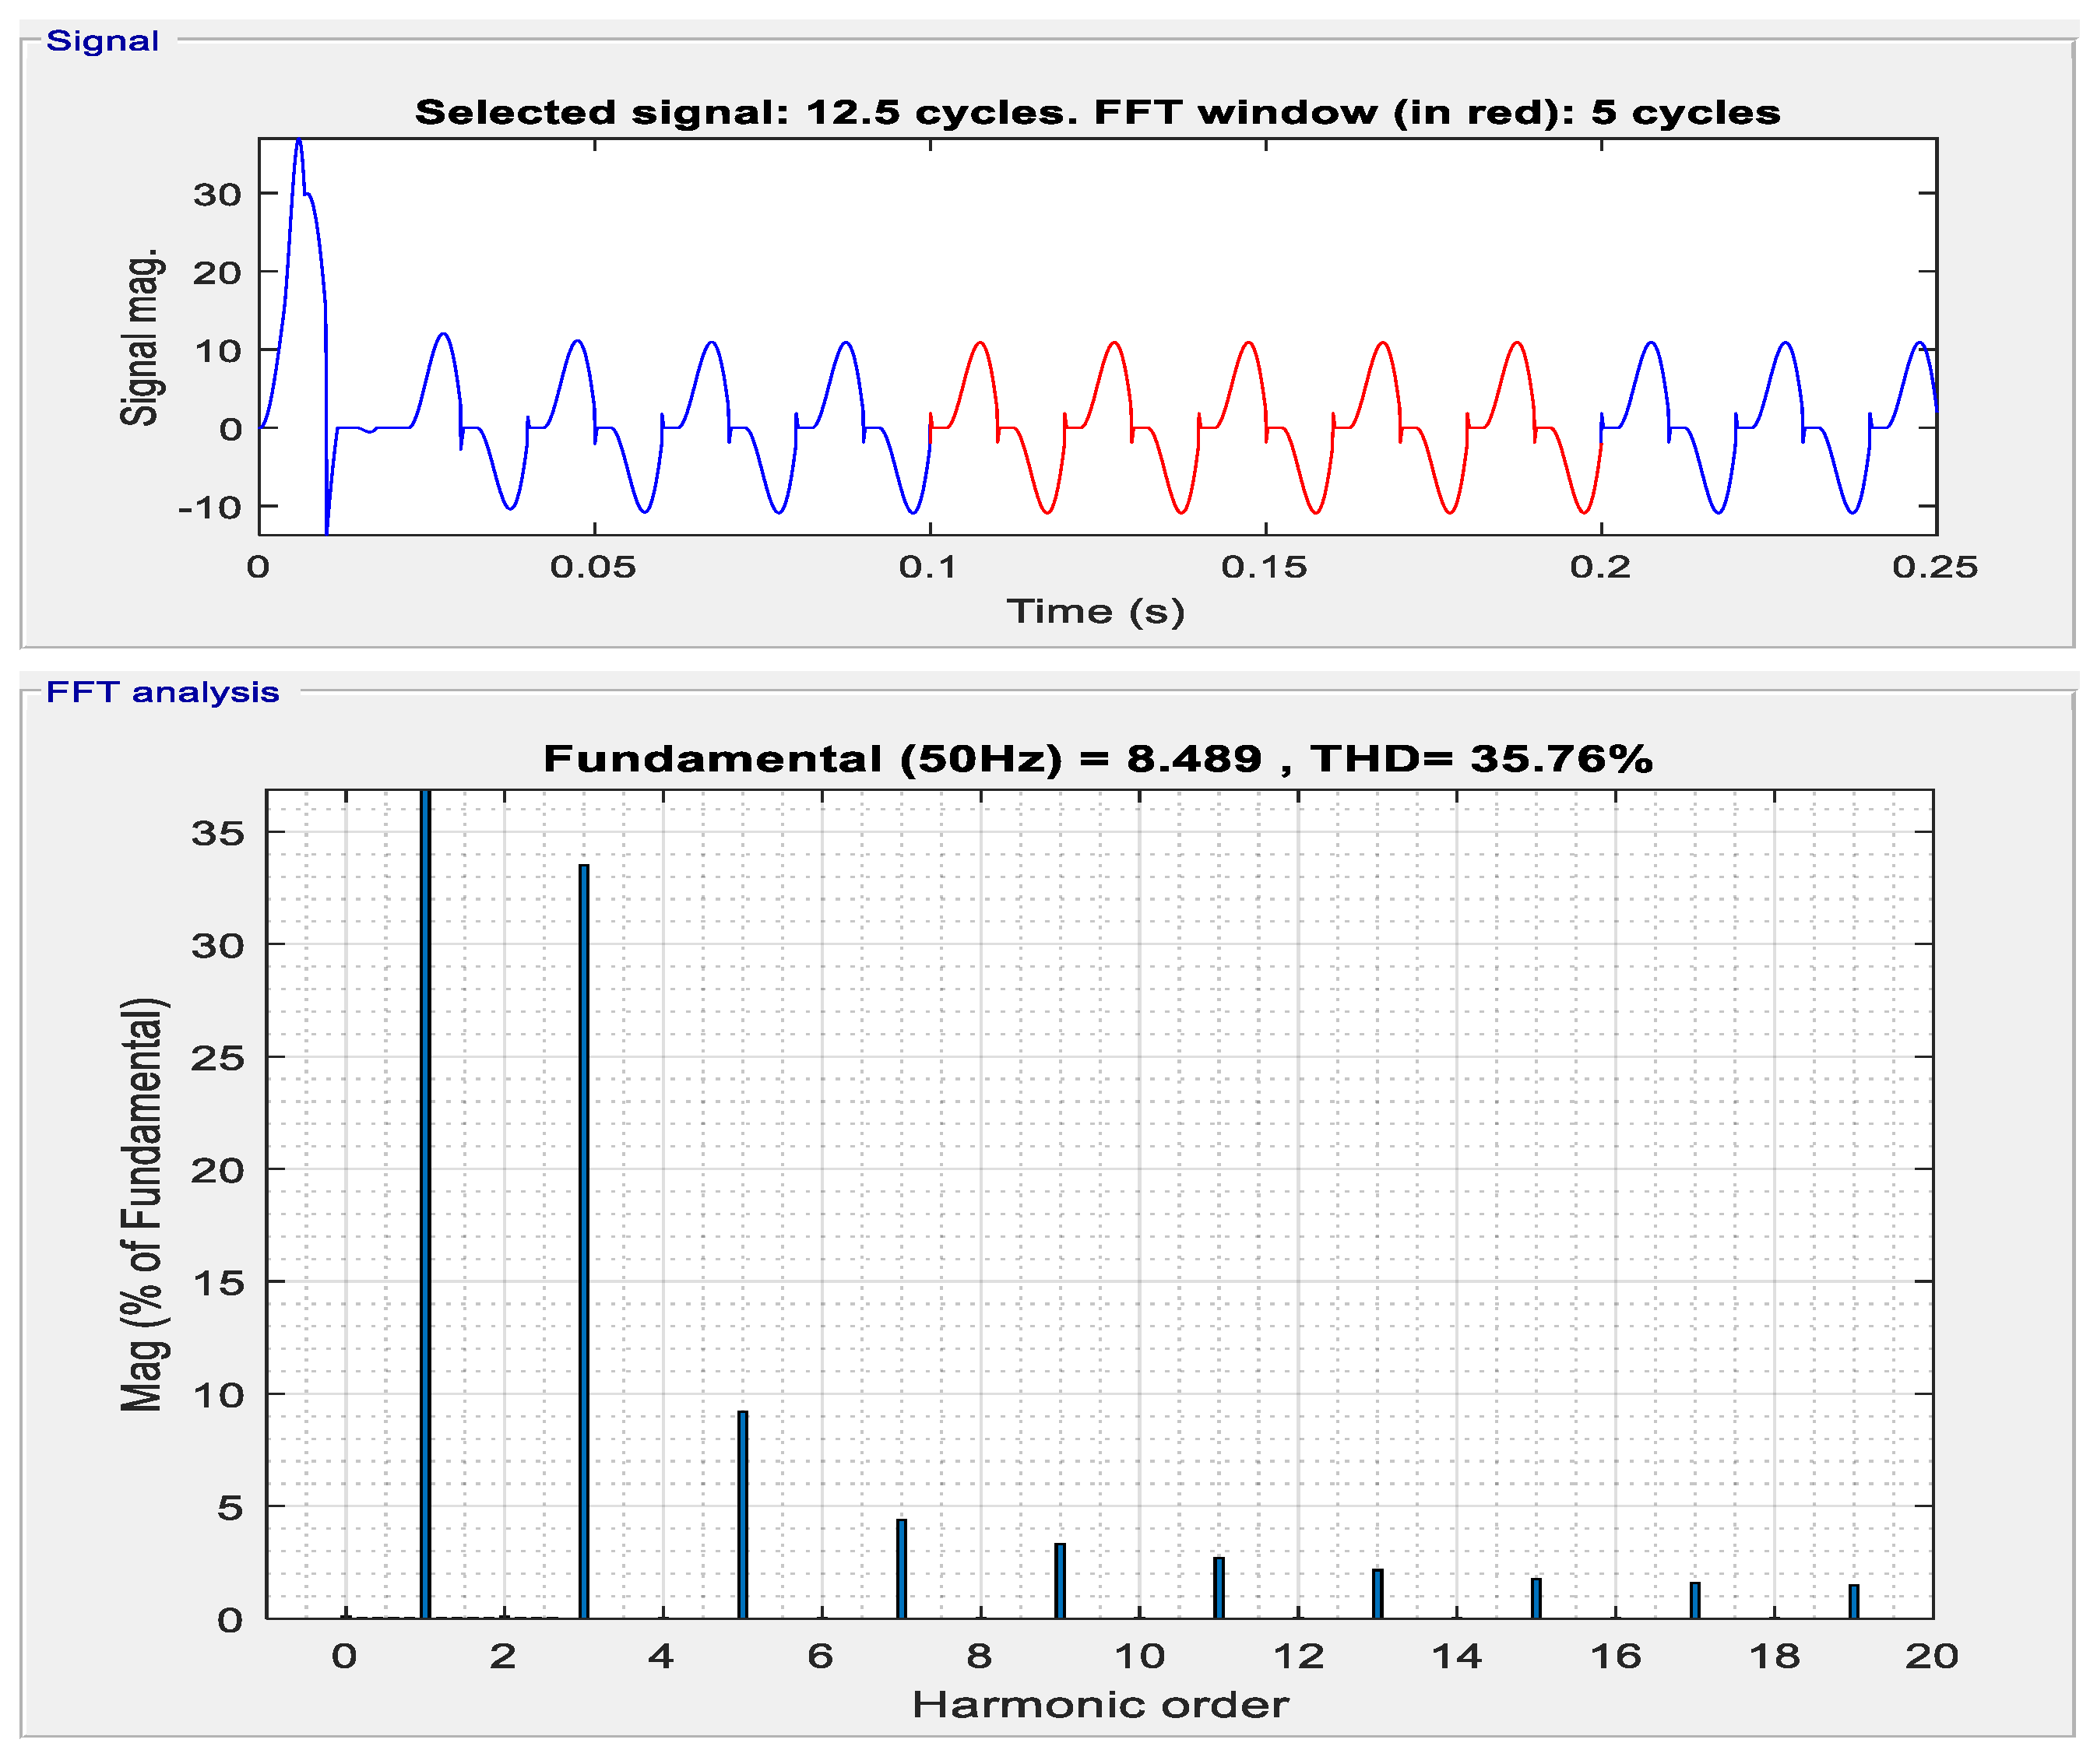Image resolution: width=2090 pixels, height=1764 pixels.
Task: Click the 'Signal' panel title
Action: tap(102, 41)
